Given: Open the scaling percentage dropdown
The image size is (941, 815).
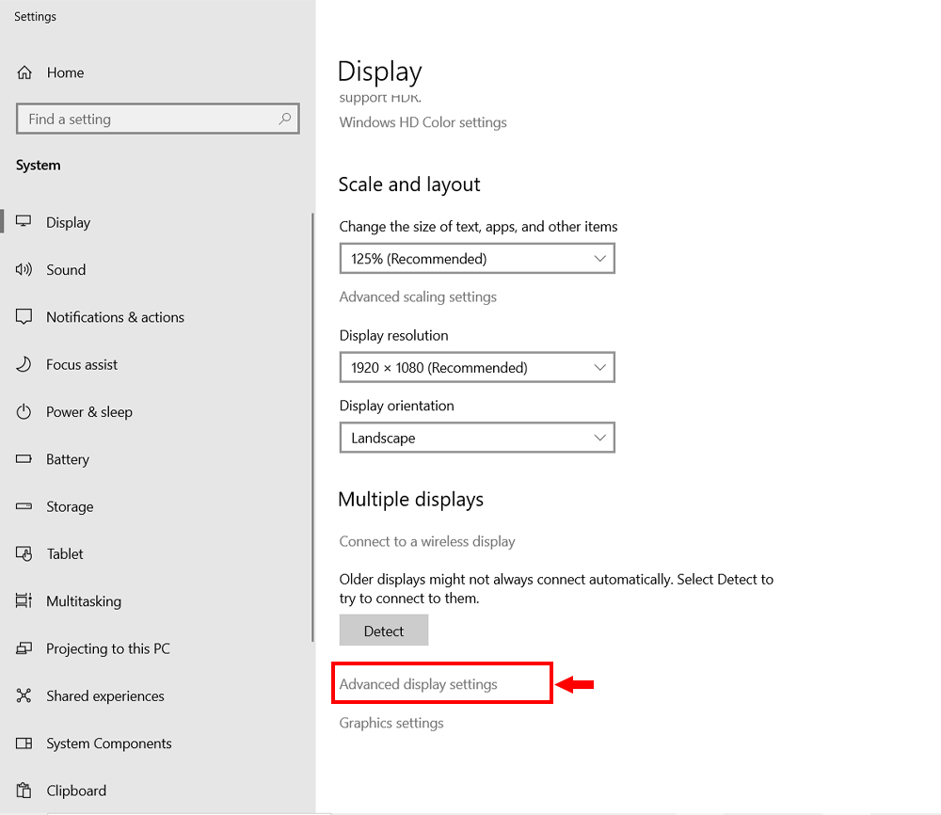Looking at the screenshot, I should [x=476, y=259].
